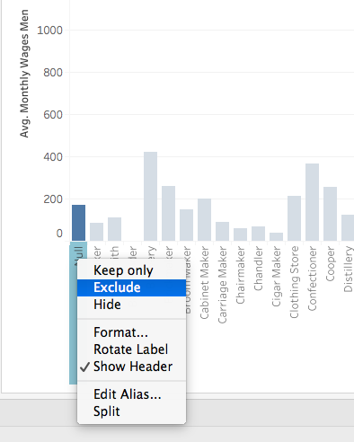This screenshot has height=442, width=354.
Task: Click the Chandler header label
Action: [x=258, y=269]
